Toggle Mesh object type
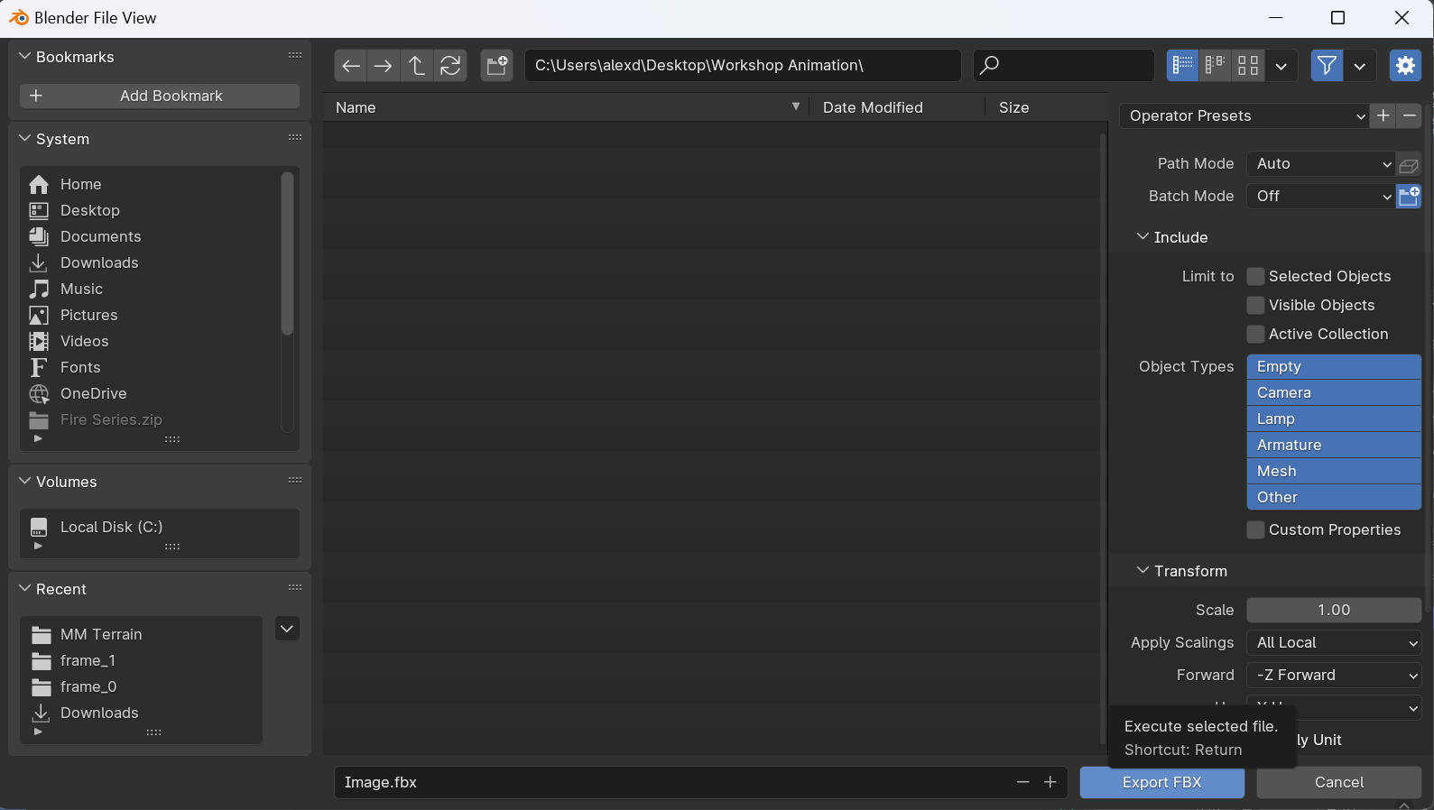Viewport: 1434px width, 810px height. click(1334, 471)
